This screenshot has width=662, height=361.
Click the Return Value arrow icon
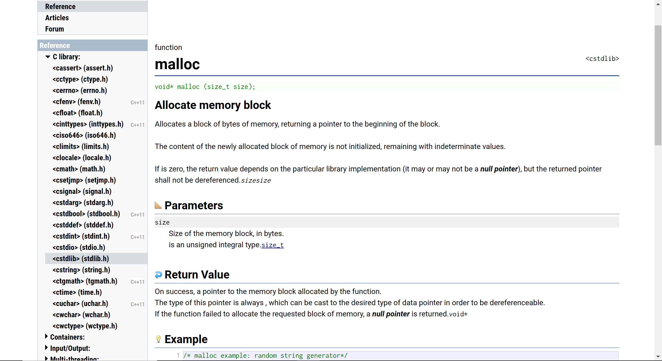coord(159,275)
